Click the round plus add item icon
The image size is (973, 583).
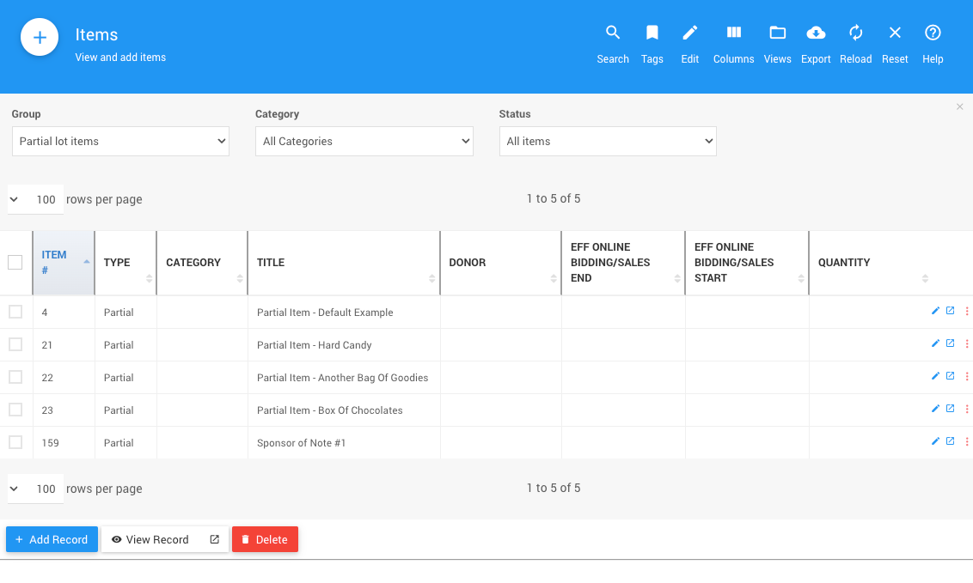coord(40,38)
